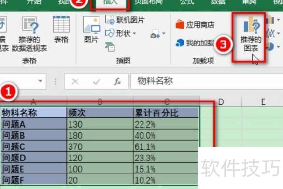This screenshot has width=283, height=189.
Task: Switch to the Insert (插入) ribbon tab
Action: tap(110, 3)
